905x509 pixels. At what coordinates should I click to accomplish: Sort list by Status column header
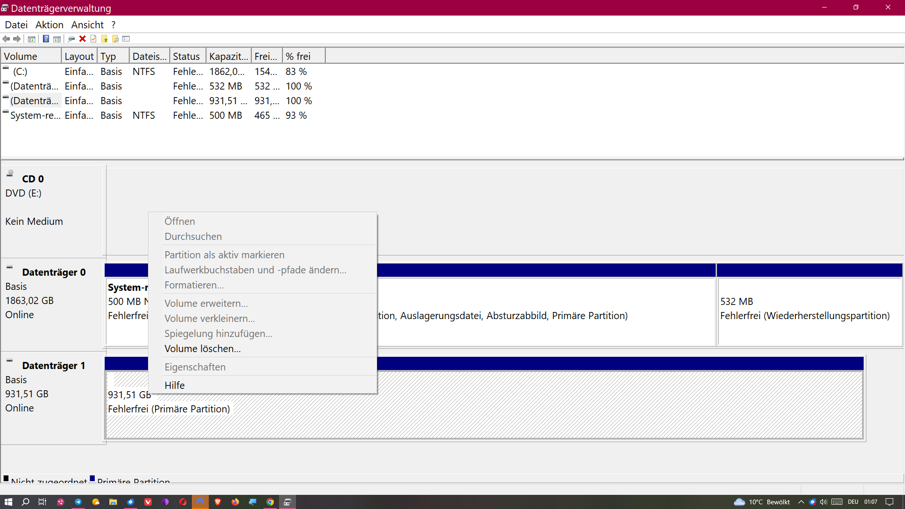(x=186, y=57)
